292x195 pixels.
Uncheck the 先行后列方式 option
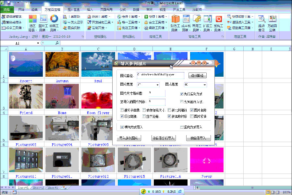pos(181,94)
